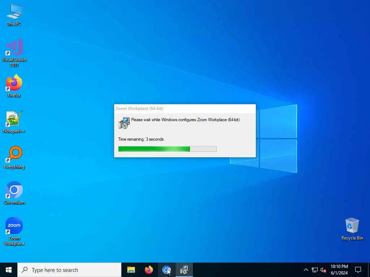Open File Explorer from the taskbar
Screen dimensions: 370x277
click(131, 270)
